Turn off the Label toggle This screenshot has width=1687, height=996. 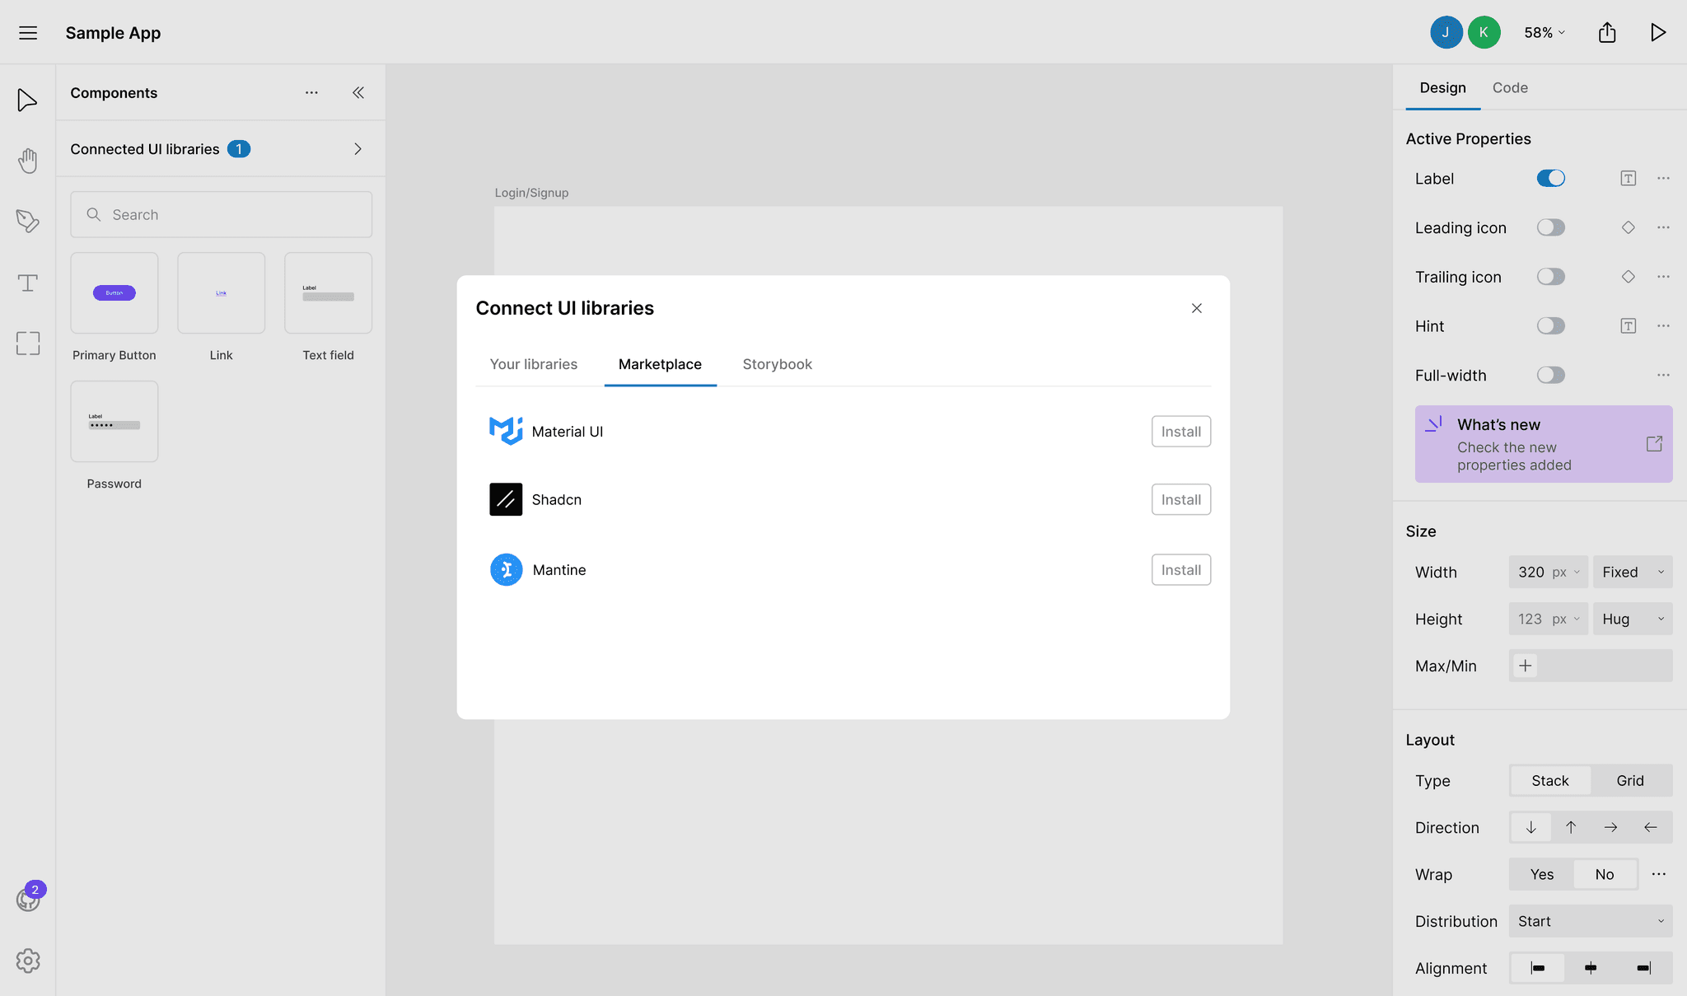tap(1550, 179)
